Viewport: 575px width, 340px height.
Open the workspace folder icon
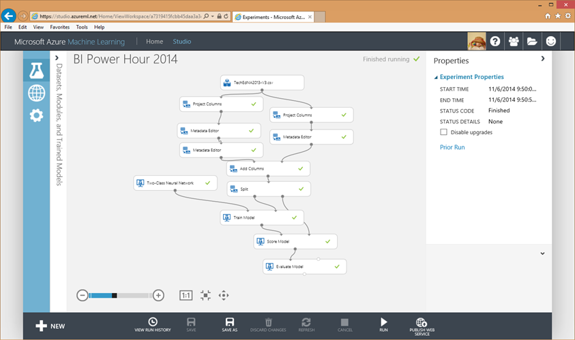(532, 42)
